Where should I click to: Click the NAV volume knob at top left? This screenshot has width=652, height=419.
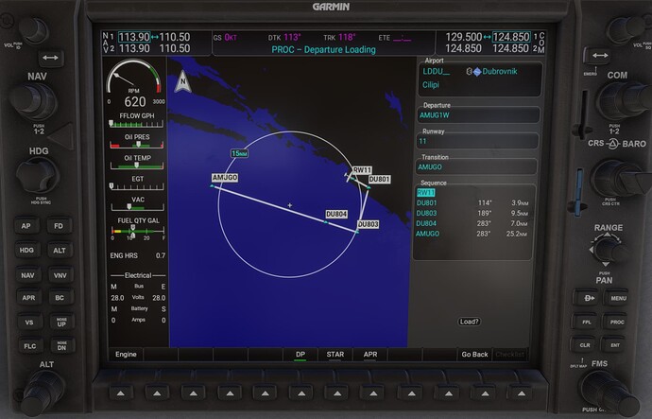[33, 30]
